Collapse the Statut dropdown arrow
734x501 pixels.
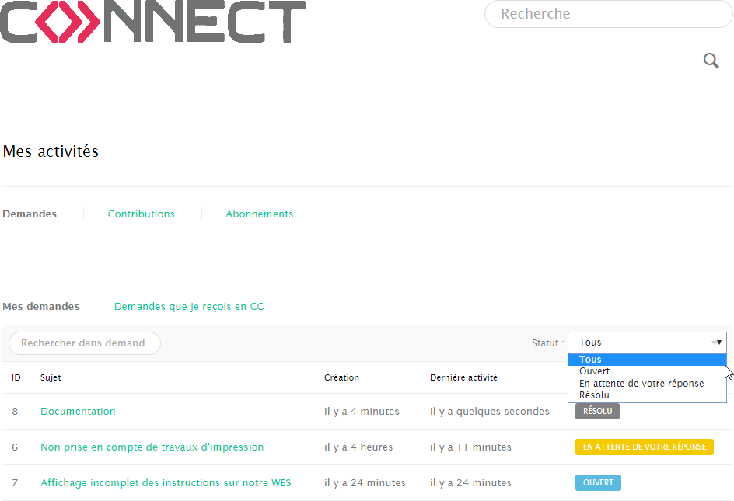(x=716, y=343)
